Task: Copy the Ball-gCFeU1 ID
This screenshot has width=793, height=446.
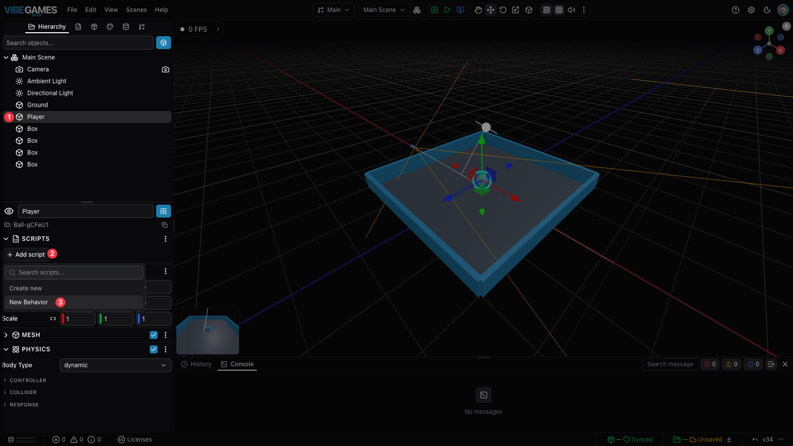Action: tap(165, 225)
